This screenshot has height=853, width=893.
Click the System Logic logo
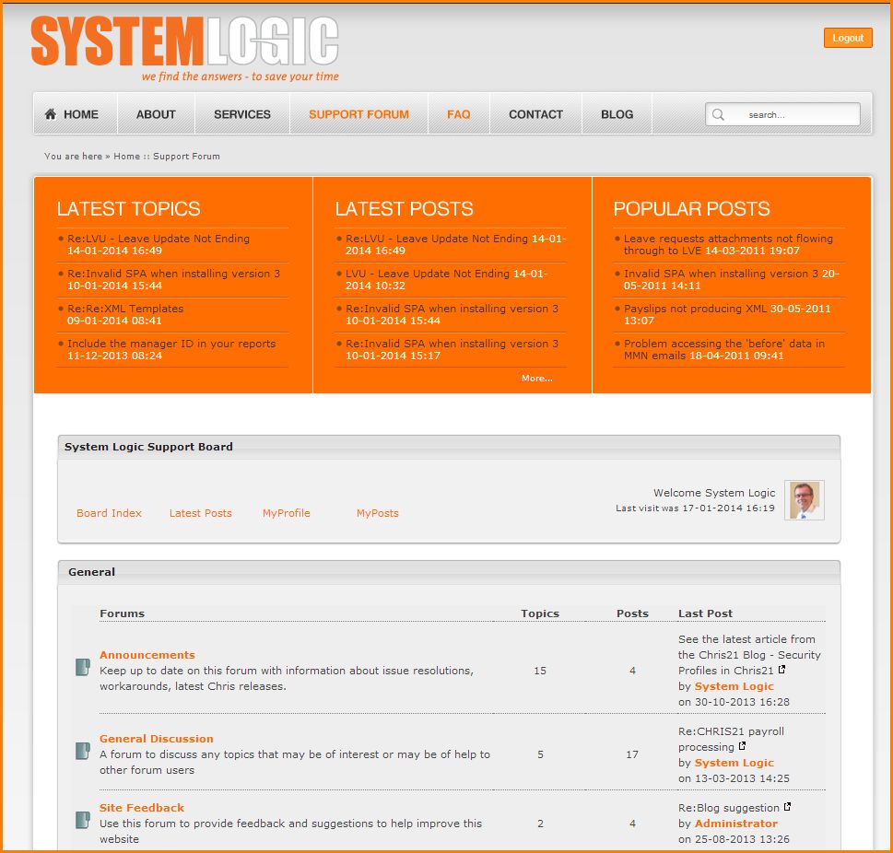point(184,48)
